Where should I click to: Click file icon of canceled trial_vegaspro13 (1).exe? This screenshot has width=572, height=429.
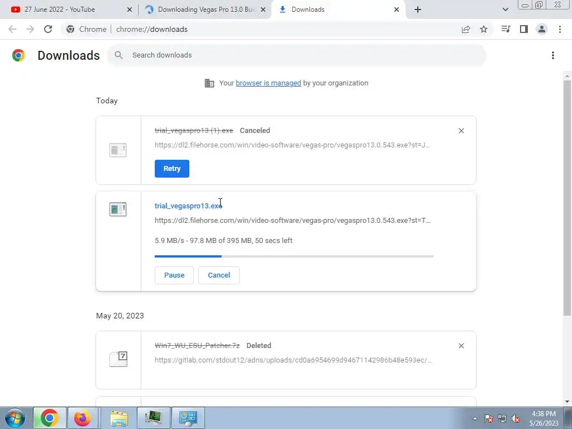pyautogui.click(x=118, y=150)
